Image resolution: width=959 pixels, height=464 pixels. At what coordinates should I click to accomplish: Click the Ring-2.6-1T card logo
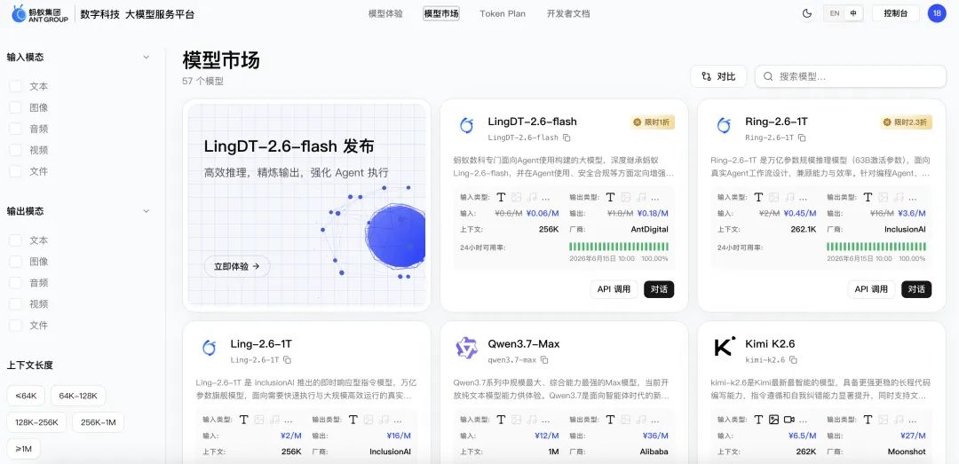click(725, 126)
